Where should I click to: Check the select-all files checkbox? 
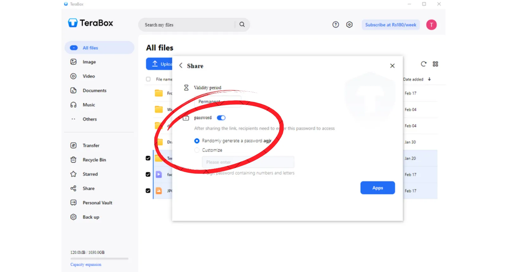click(148, 79)
